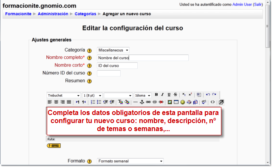Apply underline formatting in the editor
272x167 pixels.
point(169,95)
